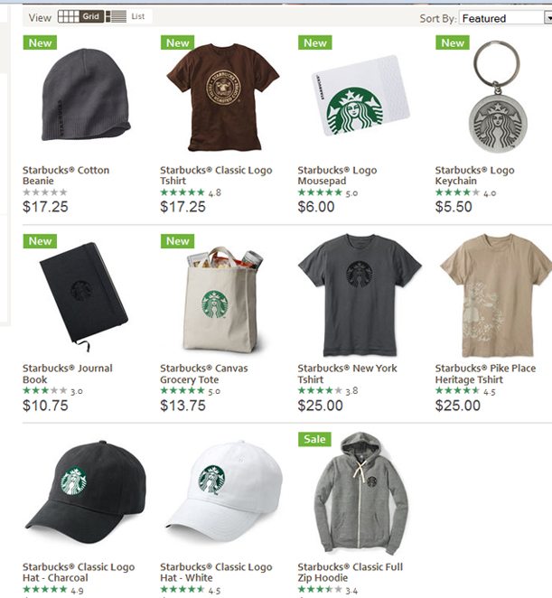Switch to List view icon
This screenshot has width=552, height=598.
coord(128,16)
